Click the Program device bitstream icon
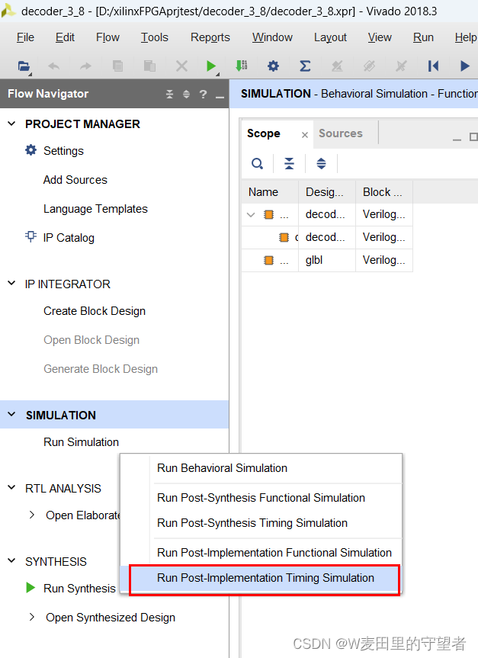478x658 pixels. (x=242, y=66)
